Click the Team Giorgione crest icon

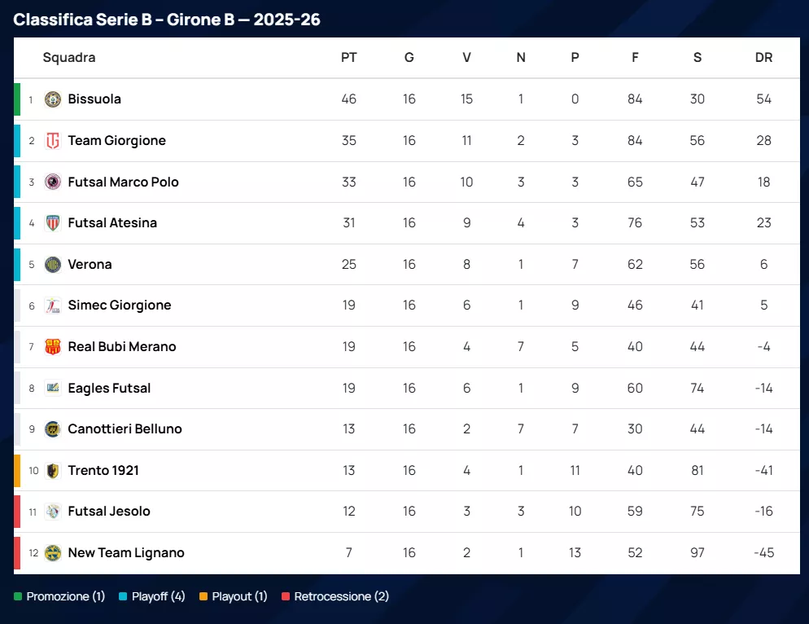pos(53,141)
